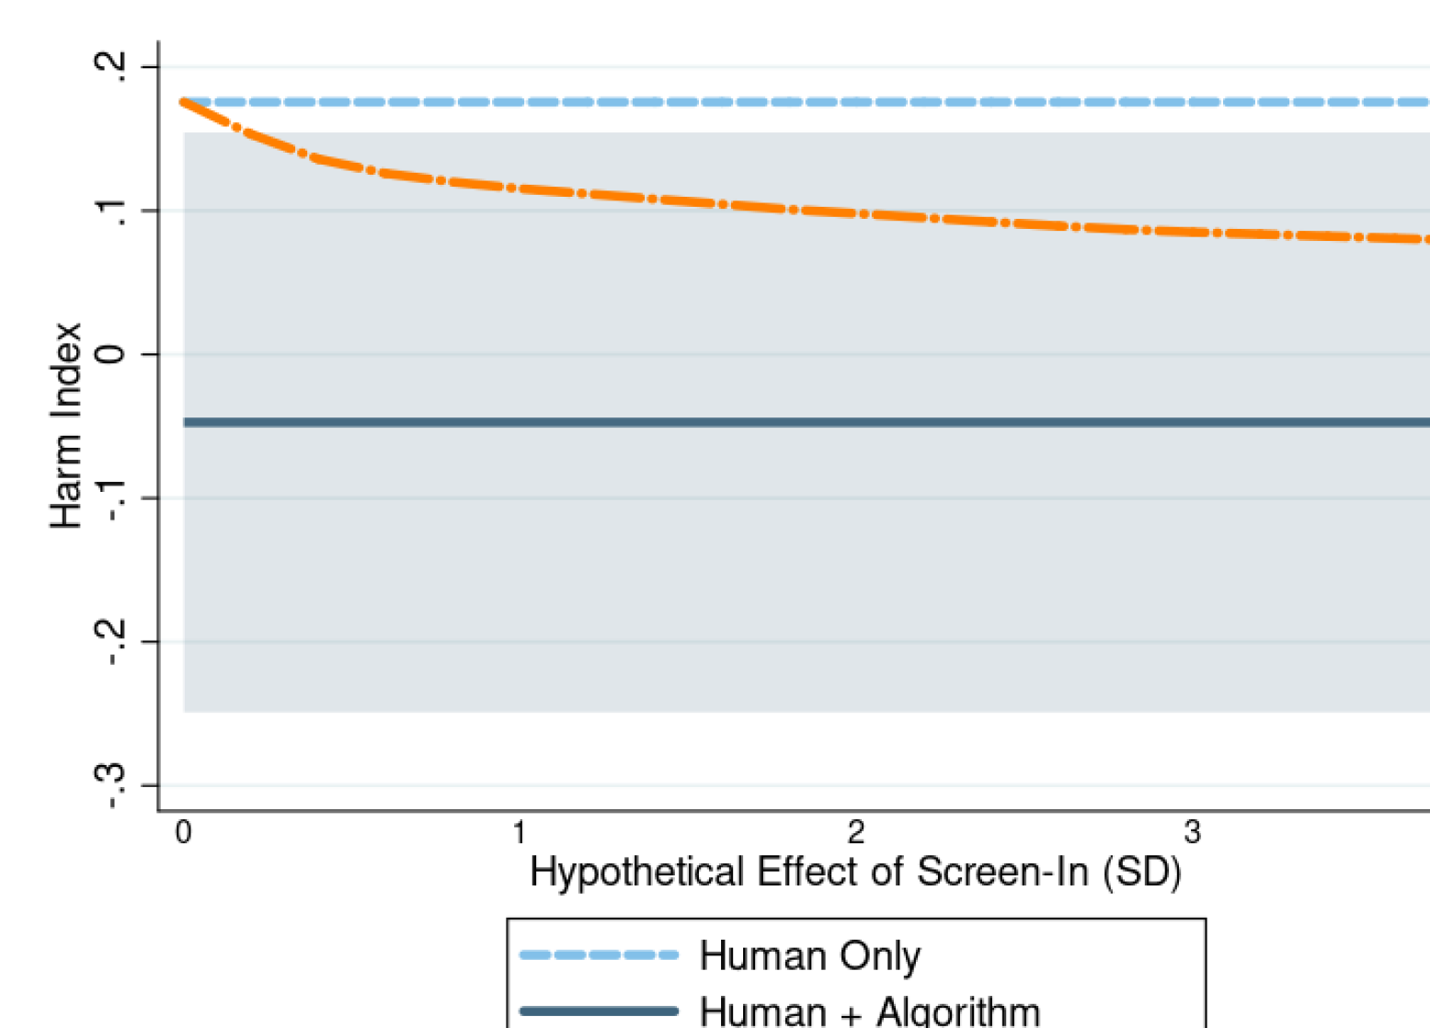This screenshot has height=1028, width=1430.
Task: Click the Human Only legend line swatch
Action: (x=599, y=955)
